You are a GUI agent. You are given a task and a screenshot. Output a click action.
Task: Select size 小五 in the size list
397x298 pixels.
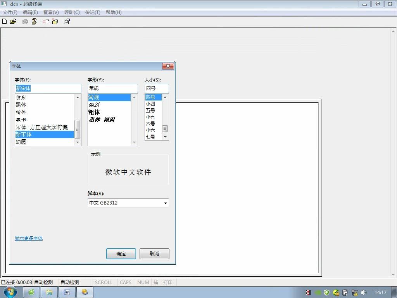pos(154,117)
